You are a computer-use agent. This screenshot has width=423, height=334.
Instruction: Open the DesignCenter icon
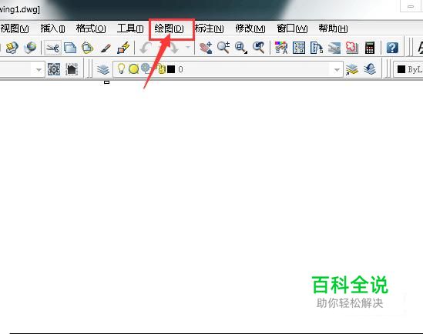[x=299, y=48]
